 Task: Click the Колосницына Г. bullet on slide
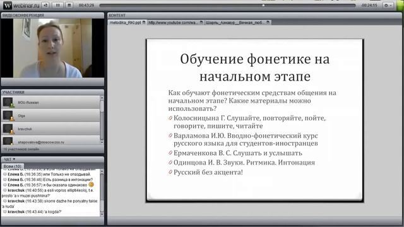247,122
